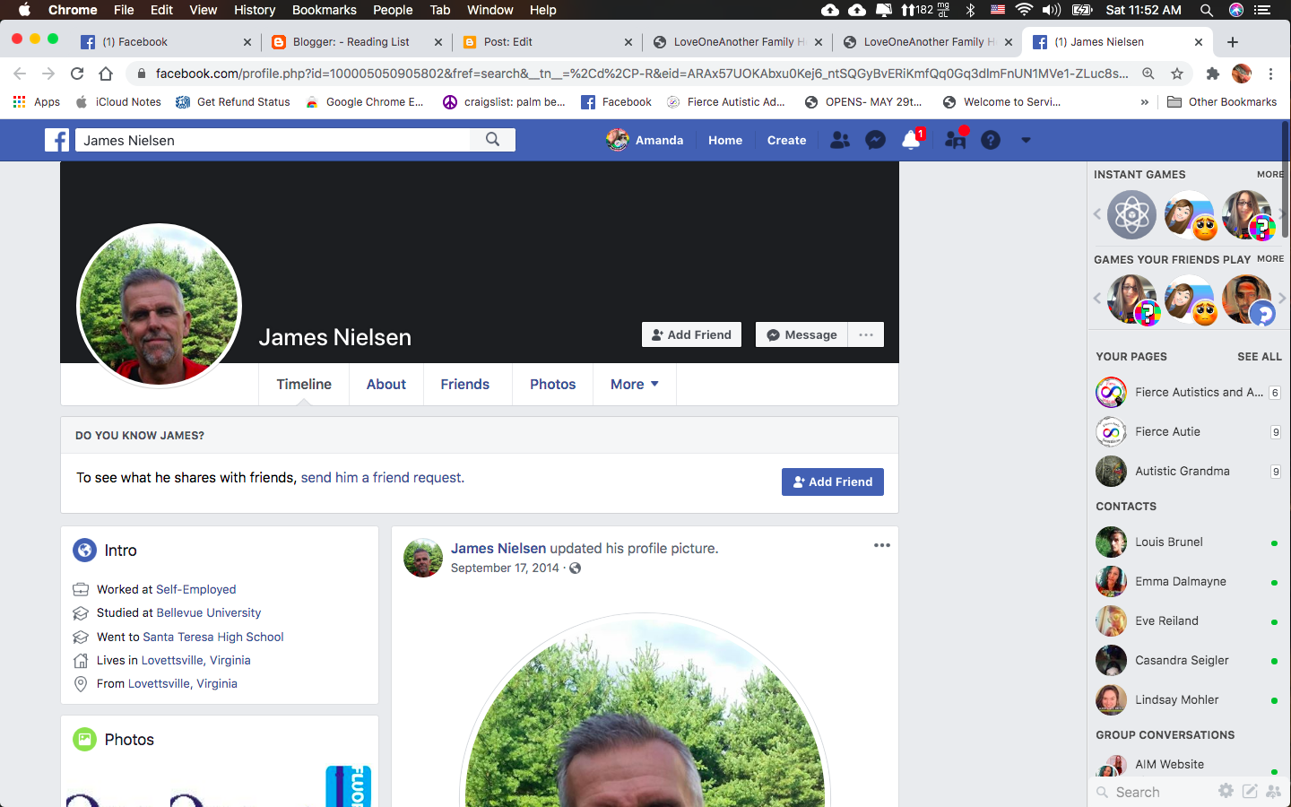This screenshot has height=807, width=1291.
Task: Click the Message button on cover
Action: 801,334
